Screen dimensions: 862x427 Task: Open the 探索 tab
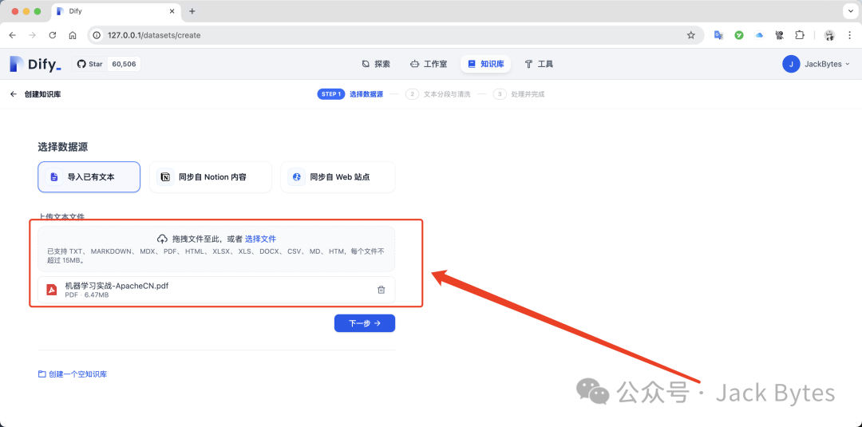click(376, 64)
